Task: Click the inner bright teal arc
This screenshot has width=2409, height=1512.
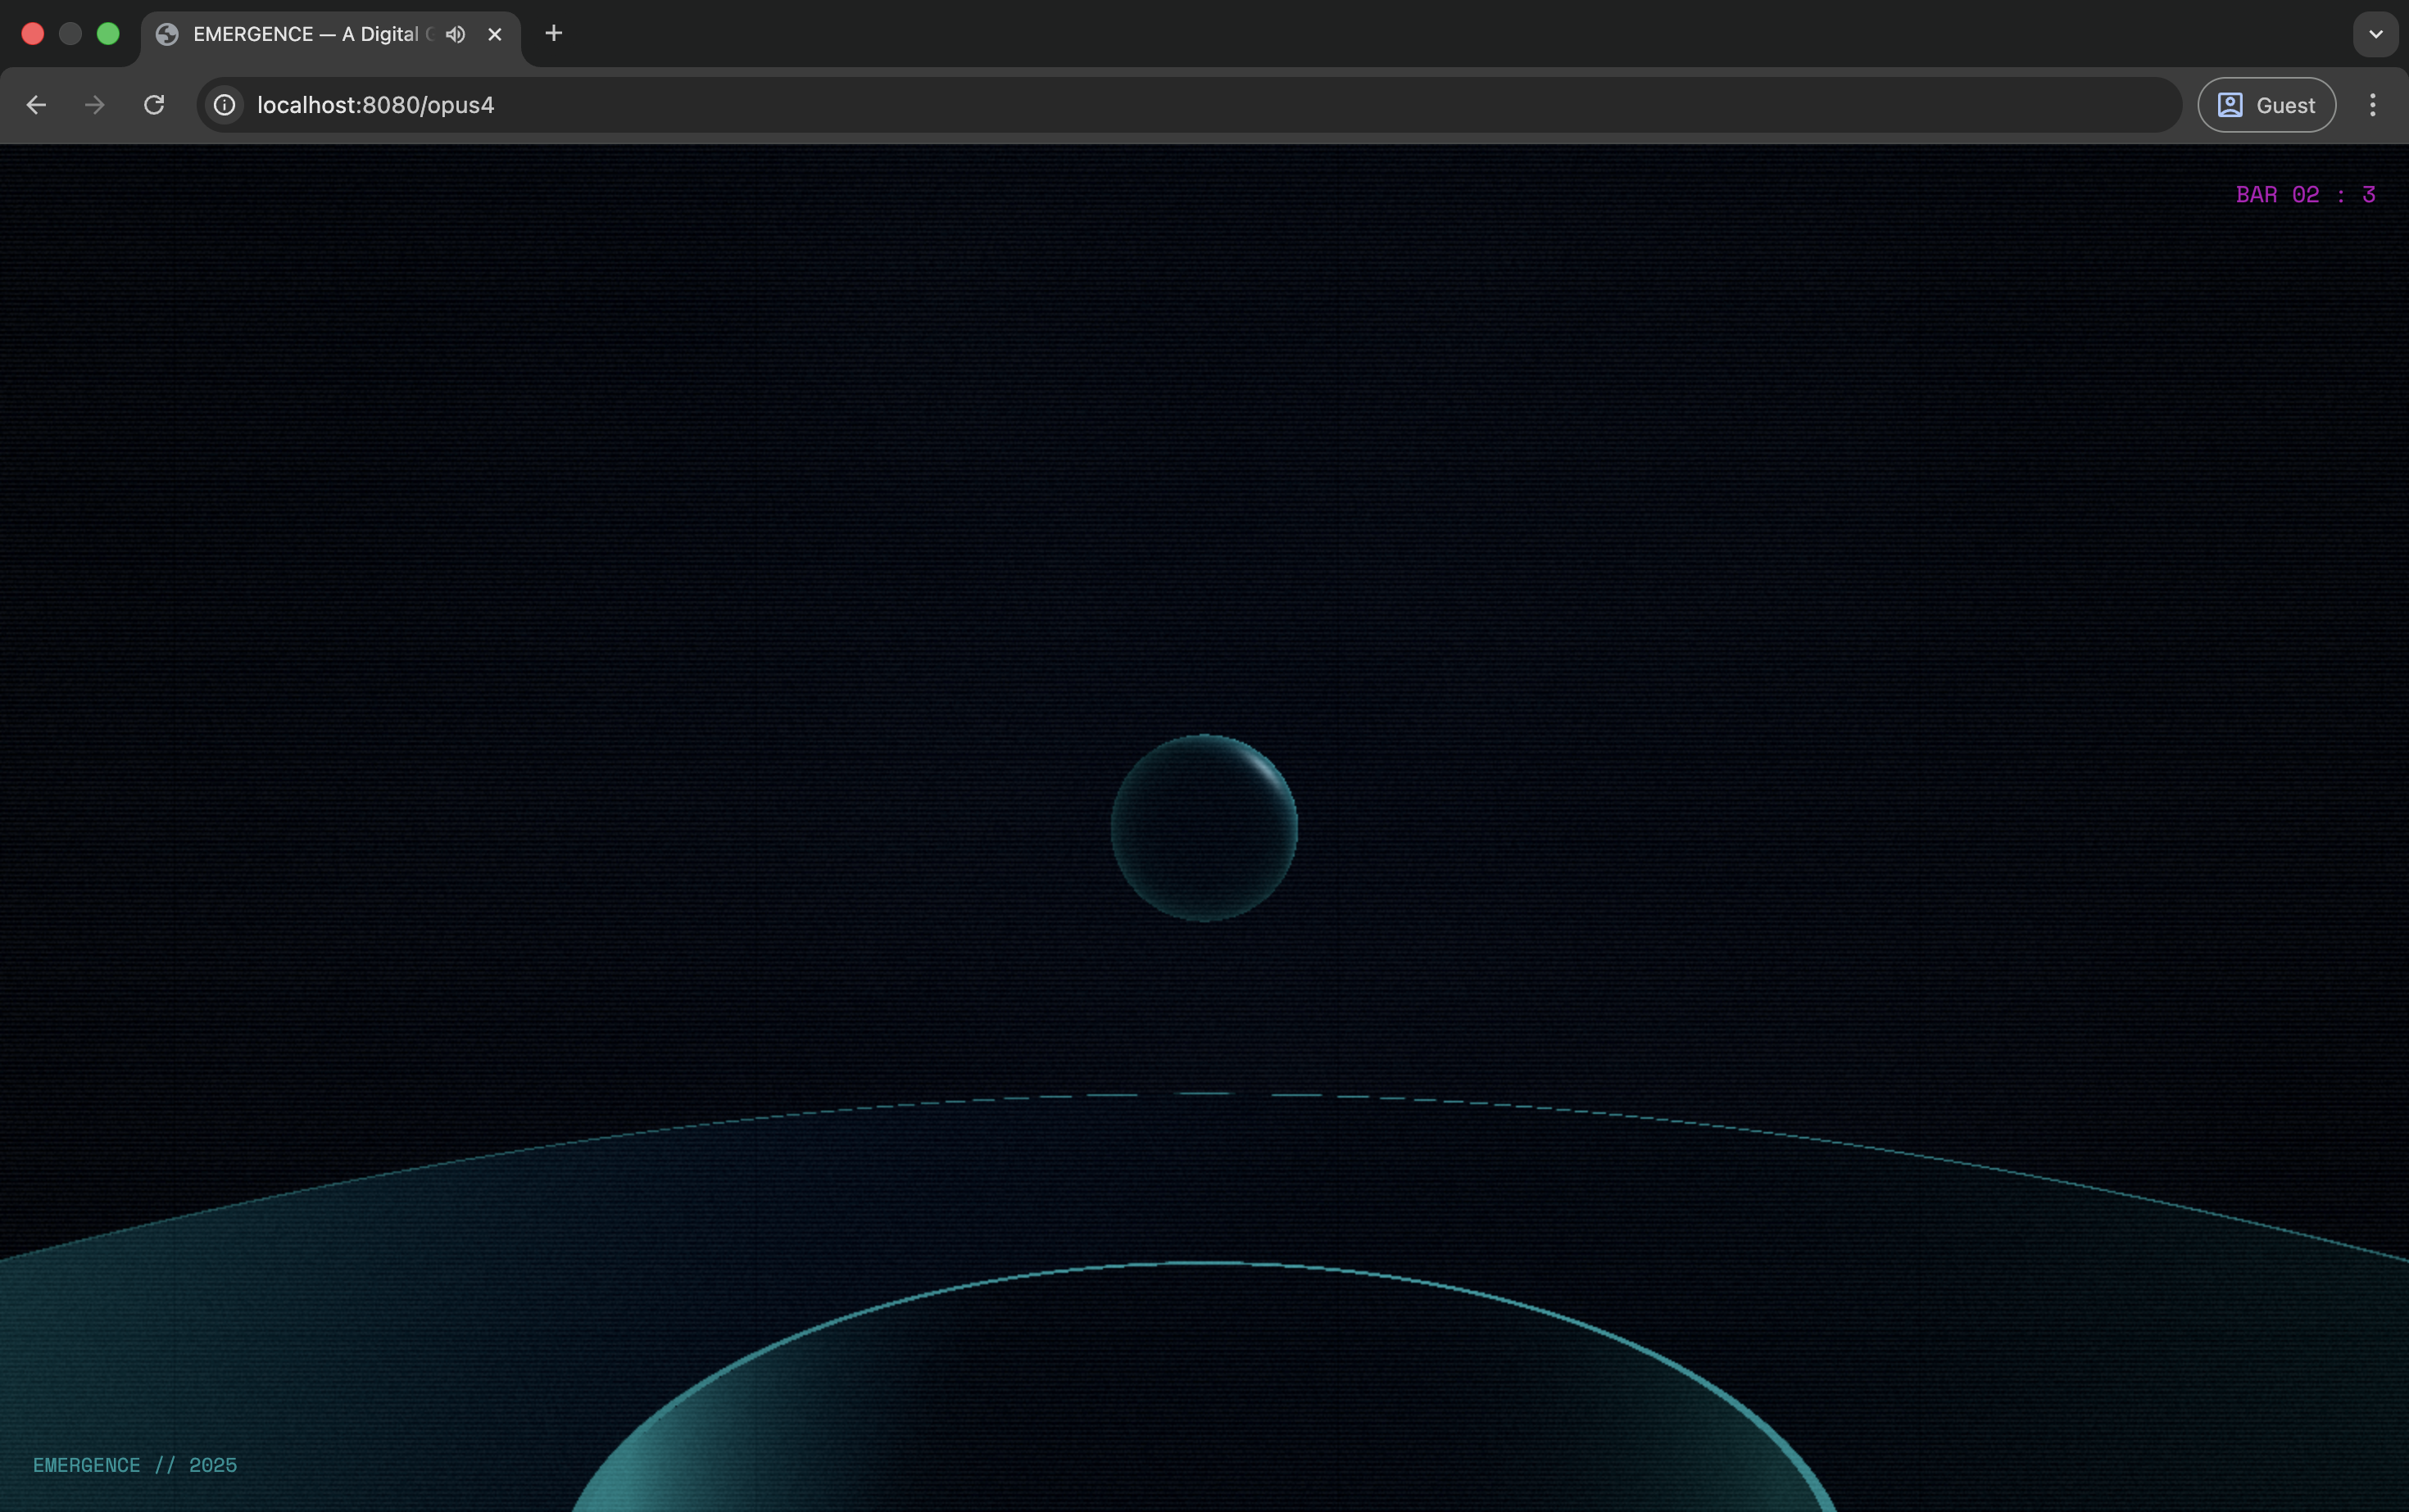Action: tap(1204, 1265)
